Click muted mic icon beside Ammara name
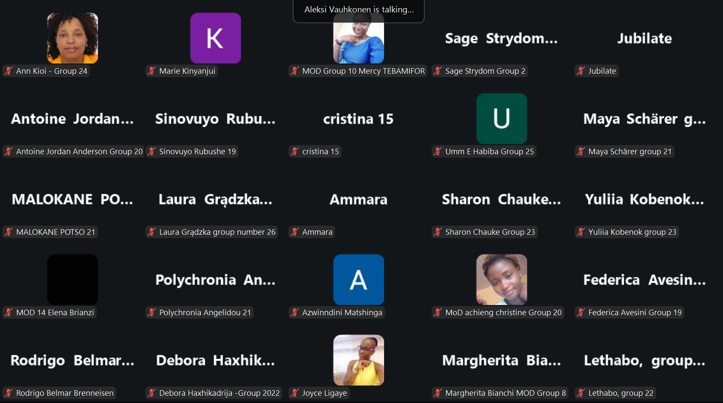The image size is (723, 403). pos(295,232)
